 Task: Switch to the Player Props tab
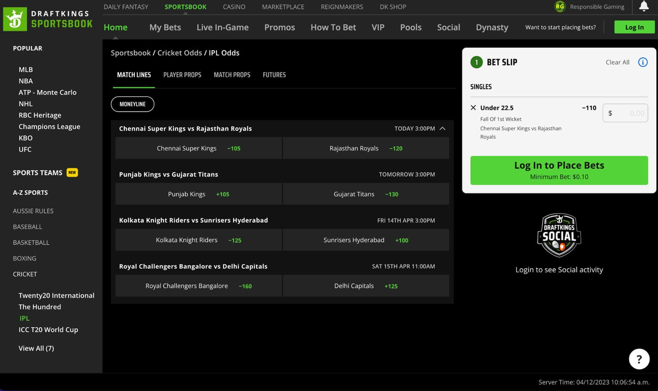click(x=182, y=75)
